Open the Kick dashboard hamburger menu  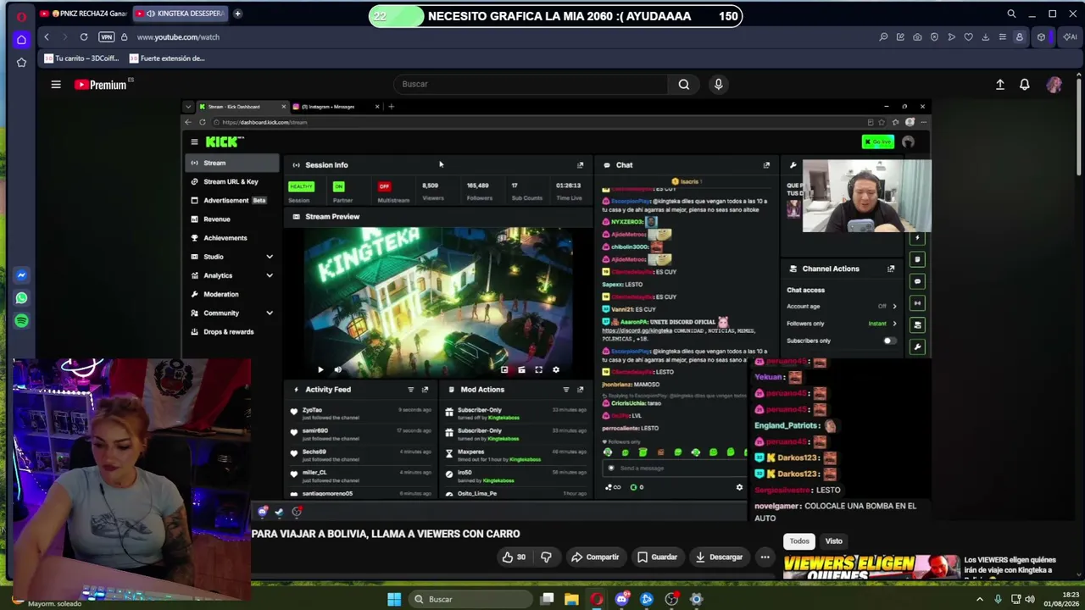click(x=194, y=142)
